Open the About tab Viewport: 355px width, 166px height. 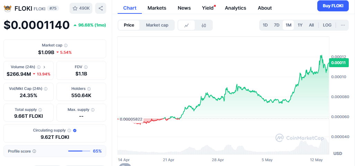pyautogui.click(x=265, y=8)
